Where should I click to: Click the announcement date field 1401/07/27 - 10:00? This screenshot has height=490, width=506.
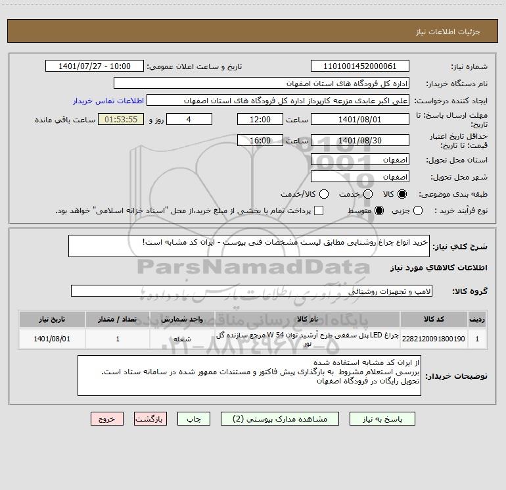(x=95, y=66)
